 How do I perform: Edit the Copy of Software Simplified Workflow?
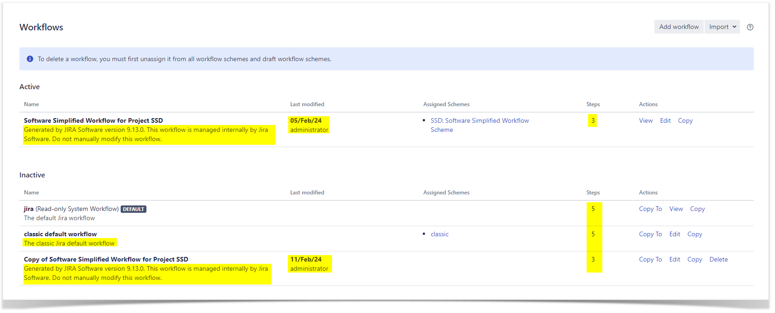pyautogui.click(x=674, y=260)
